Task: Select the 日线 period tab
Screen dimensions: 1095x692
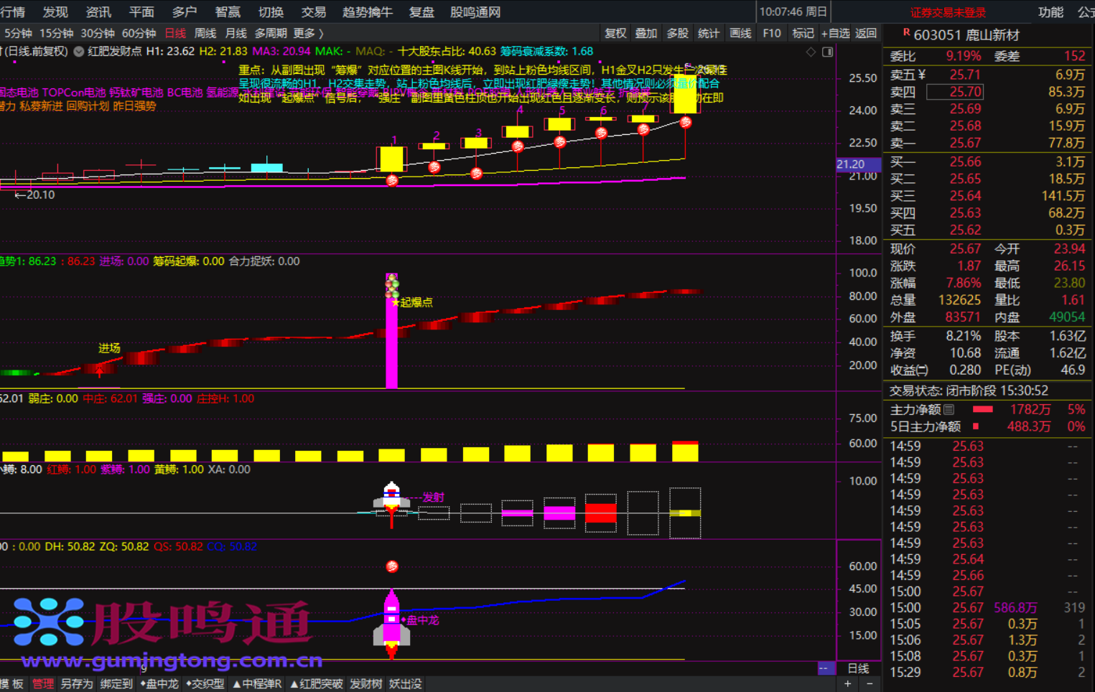Action: pos(175,33)
